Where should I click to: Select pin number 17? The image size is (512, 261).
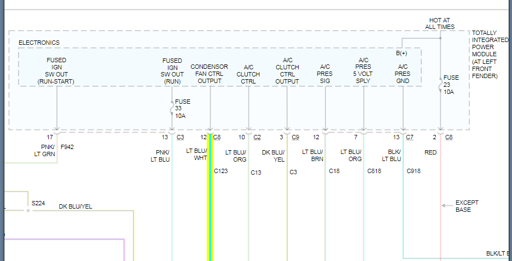[x=50, y=138]
